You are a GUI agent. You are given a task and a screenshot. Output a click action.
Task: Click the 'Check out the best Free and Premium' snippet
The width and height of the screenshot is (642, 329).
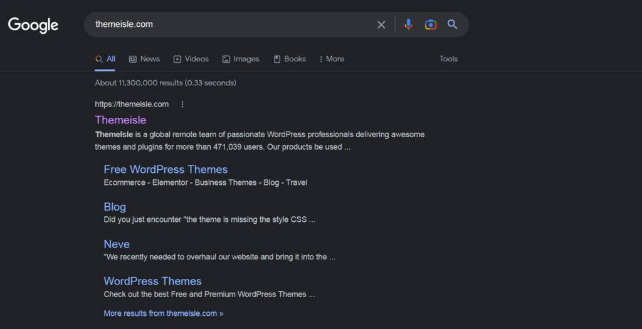pos(209,294)
